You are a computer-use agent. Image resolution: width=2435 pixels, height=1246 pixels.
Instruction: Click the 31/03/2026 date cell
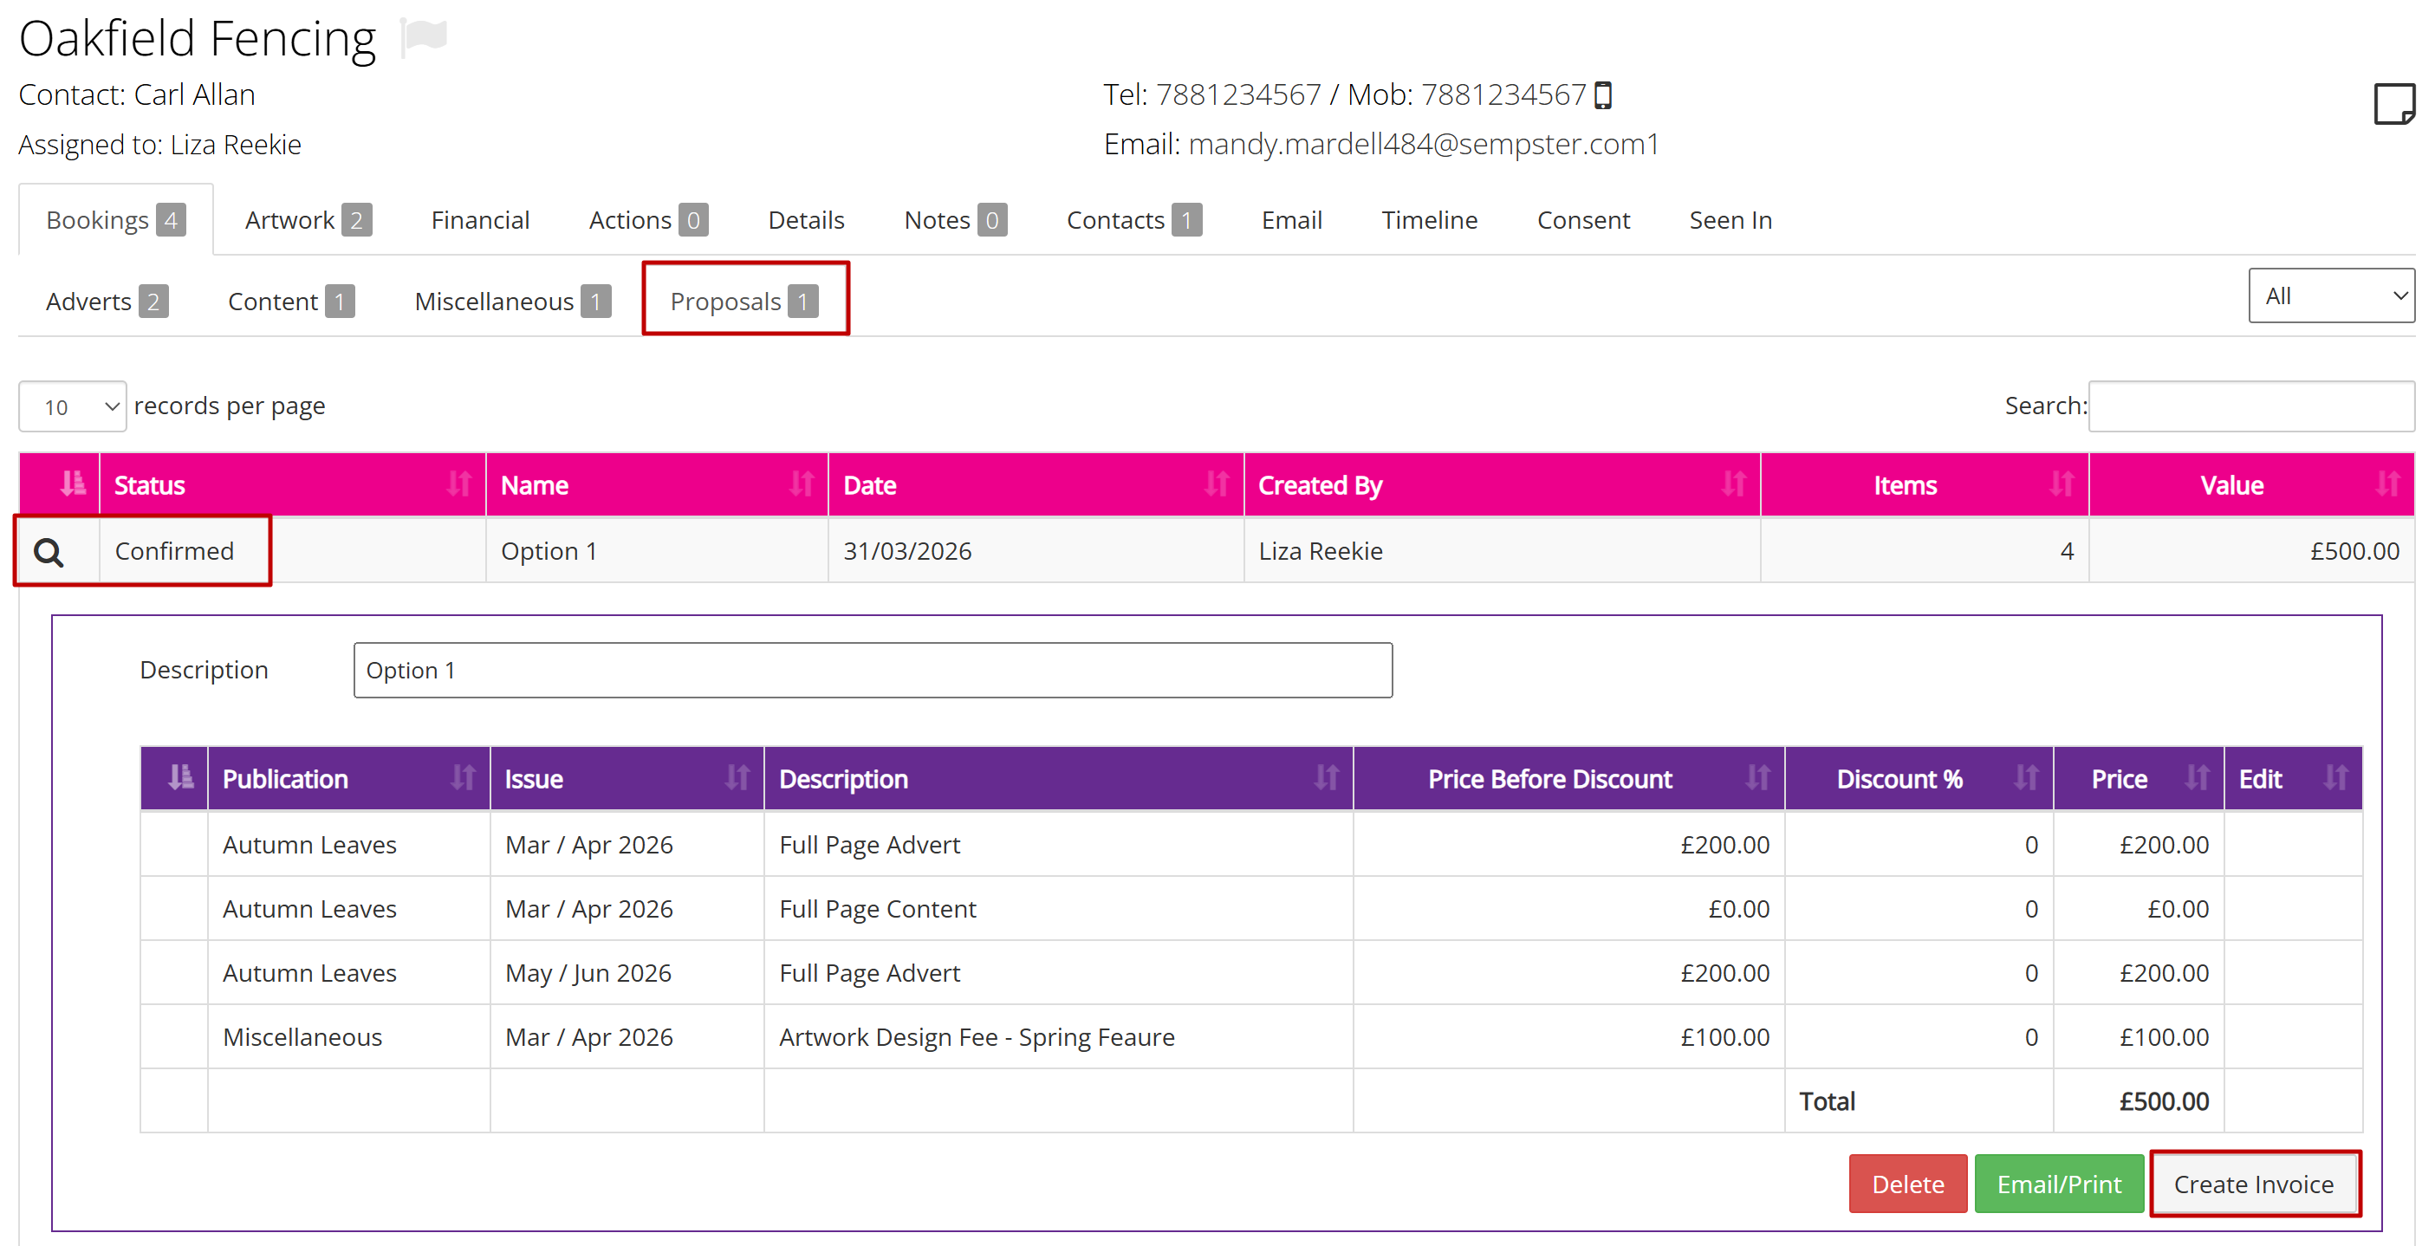pyautogui.click(x=1036, y=551)
